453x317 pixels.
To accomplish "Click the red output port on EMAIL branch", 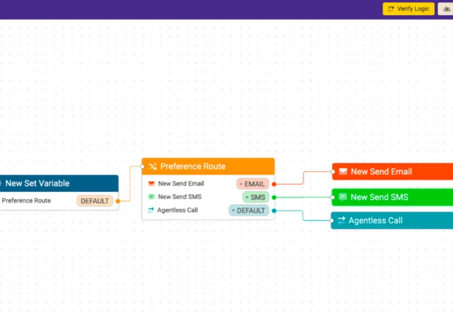I will click(274, 184).
